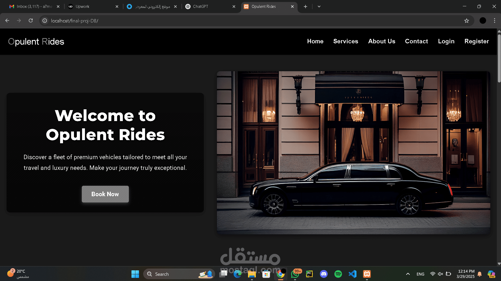Image resolution: width=501 pixels, height=281 pixels.
Task: Open the Wi-Fi network icon
Action: click(433, 274)
